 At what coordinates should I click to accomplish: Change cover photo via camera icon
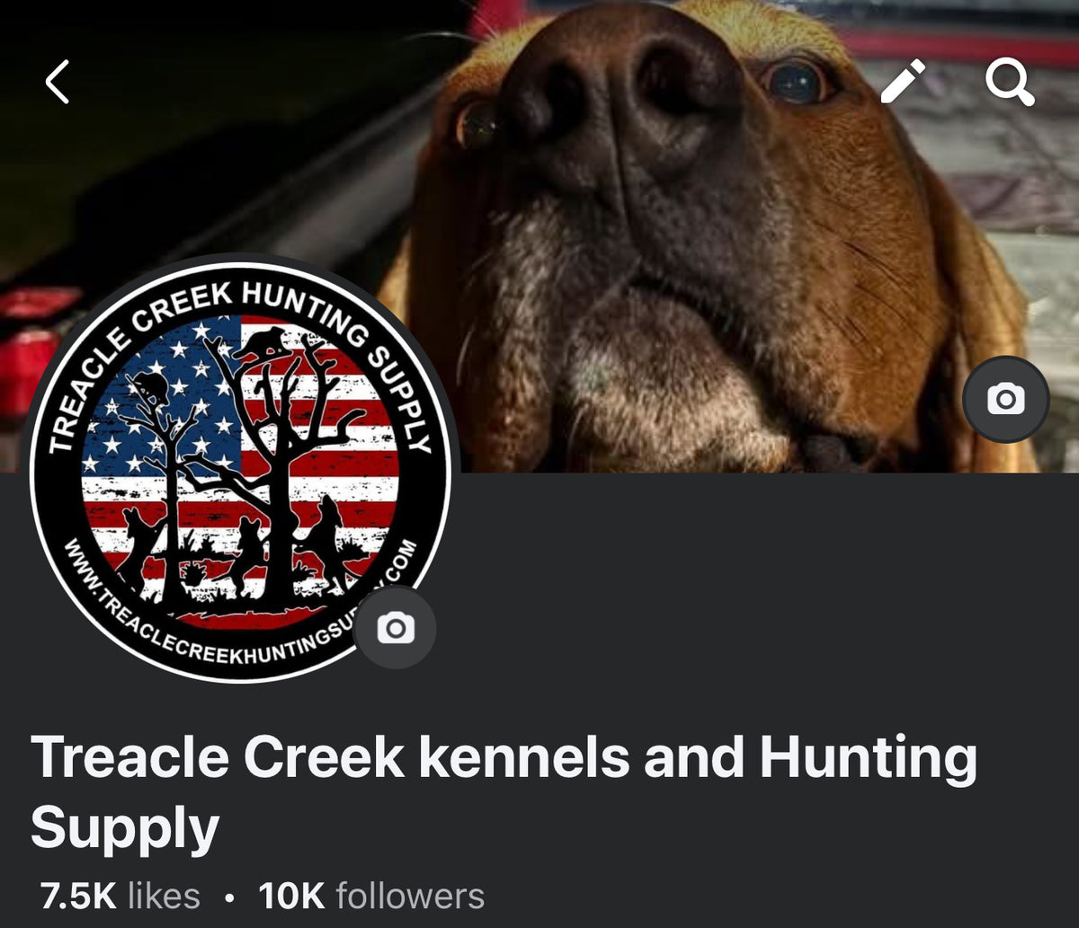tap(1005, 399)
